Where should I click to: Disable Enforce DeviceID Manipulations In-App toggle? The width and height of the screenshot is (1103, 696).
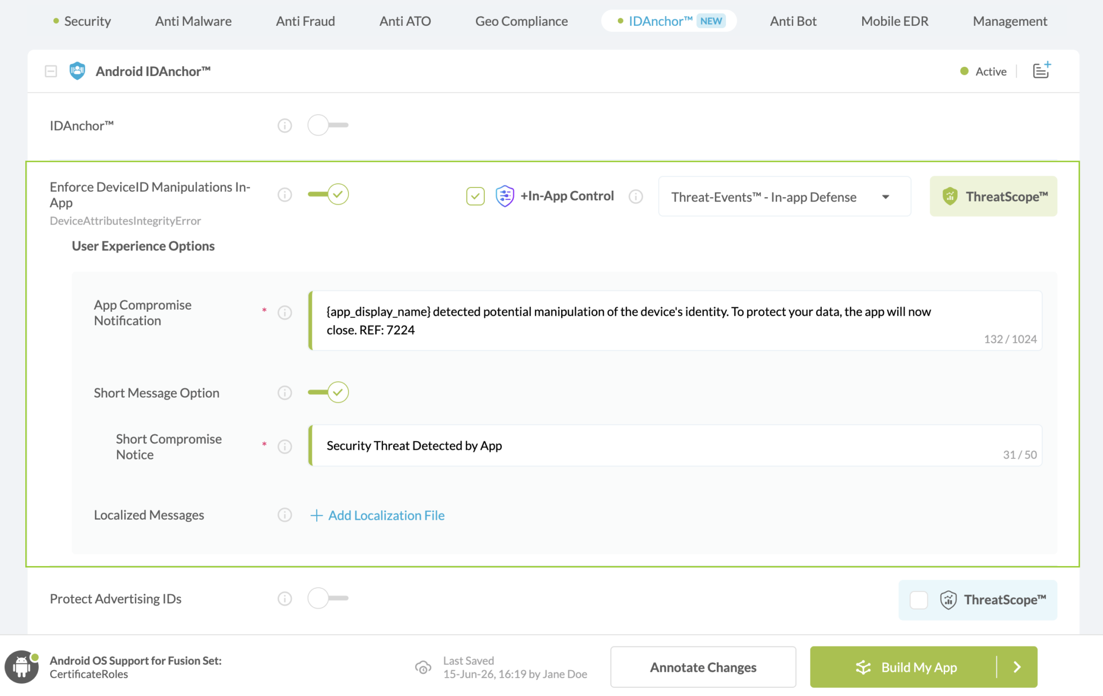pyautogui.click(x=328, y=194)
